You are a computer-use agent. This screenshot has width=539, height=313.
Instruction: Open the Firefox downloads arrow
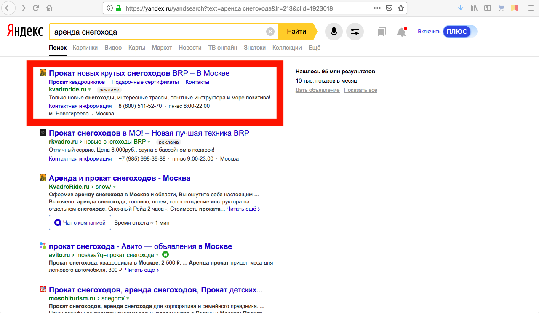(461, 8)
